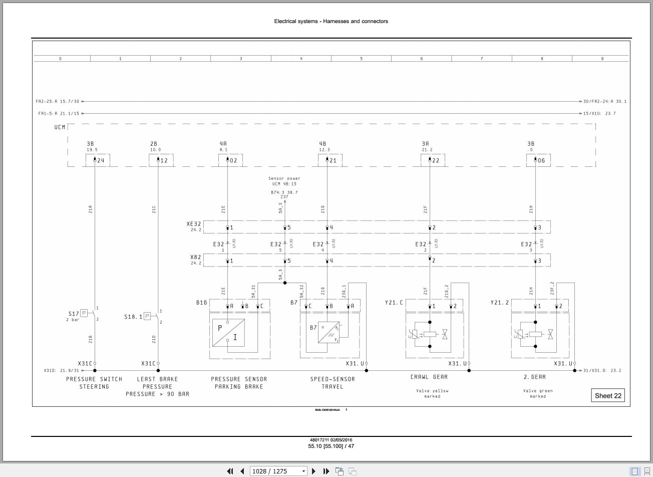Click the PRESSURE SWITCH STEERING label

click(94, 383)
